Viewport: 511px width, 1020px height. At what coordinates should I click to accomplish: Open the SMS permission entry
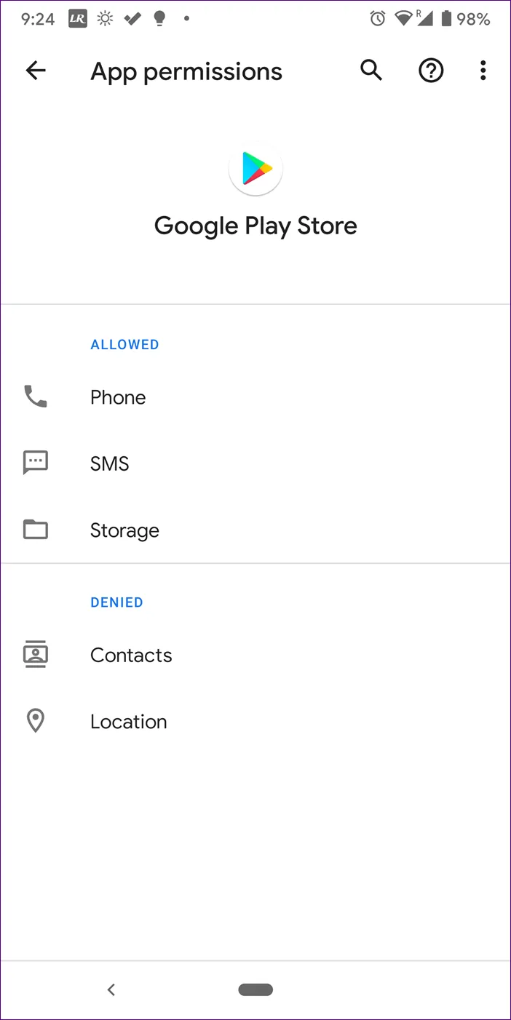point(110,463)
